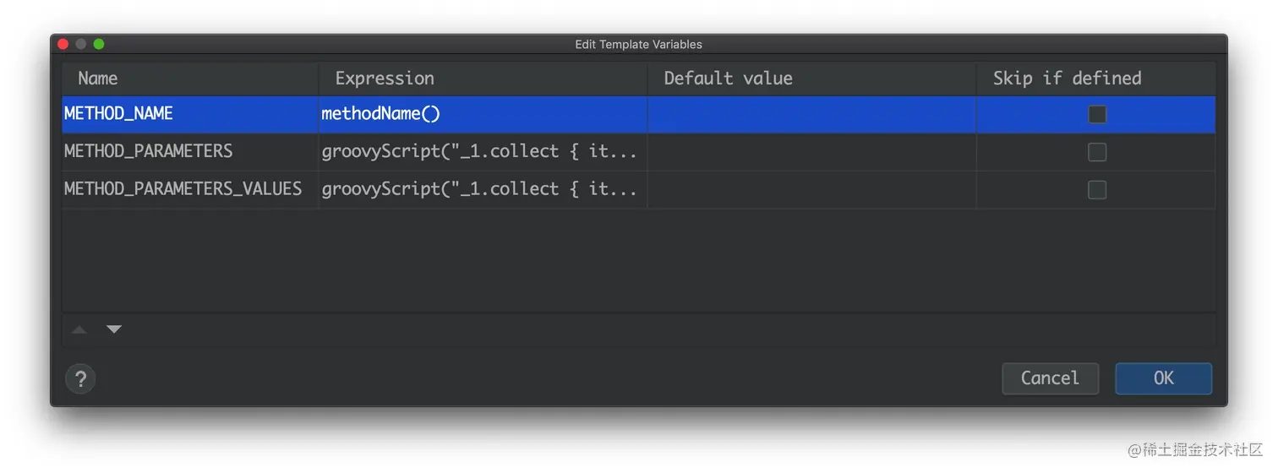Enable Skip if defined for METHOD_PARAMETERS_VALUES

1096,190
